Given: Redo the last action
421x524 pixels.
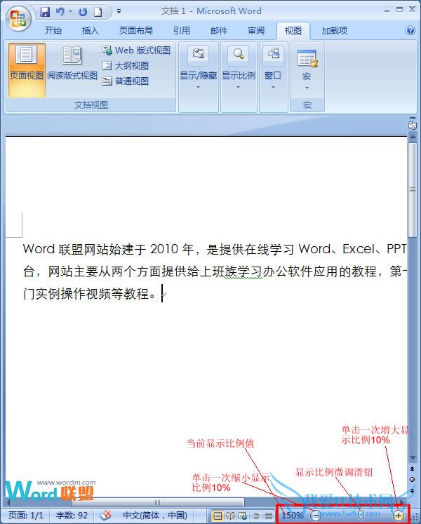Looking at the screenshot, I should coord(83,12).
